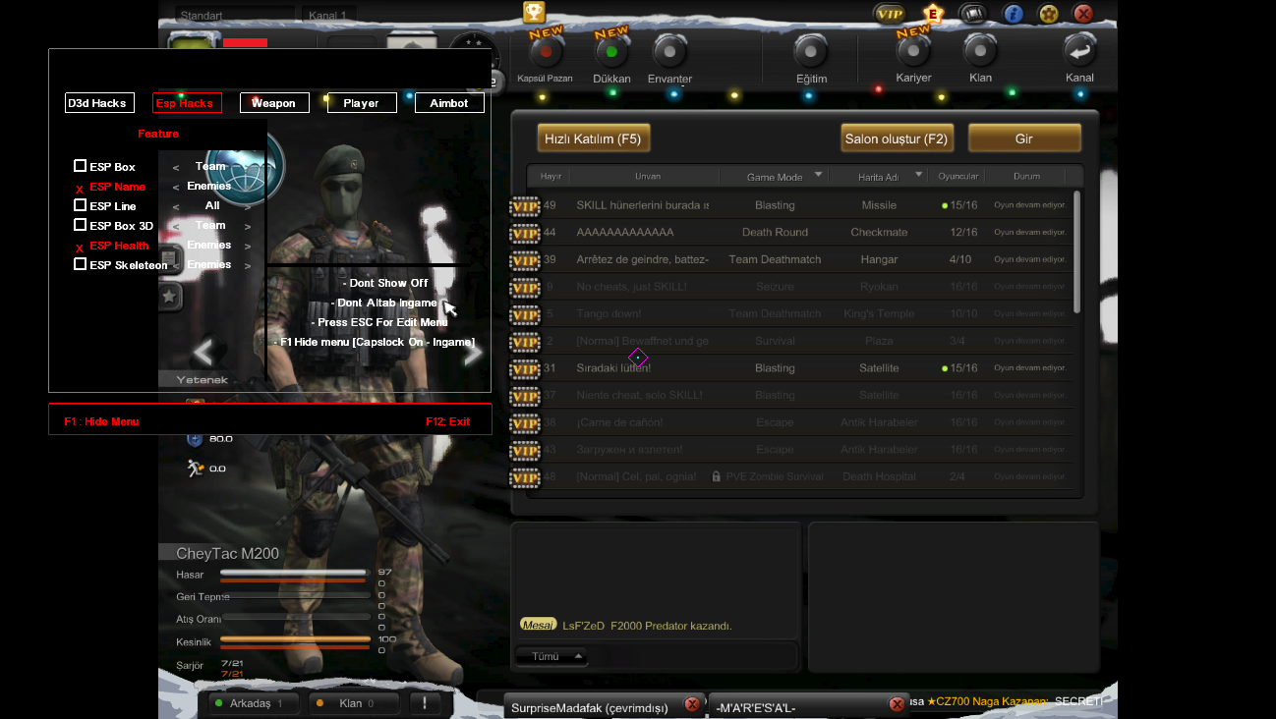
Task: Toggle the ESP Name option off
Action: [80, 188]
